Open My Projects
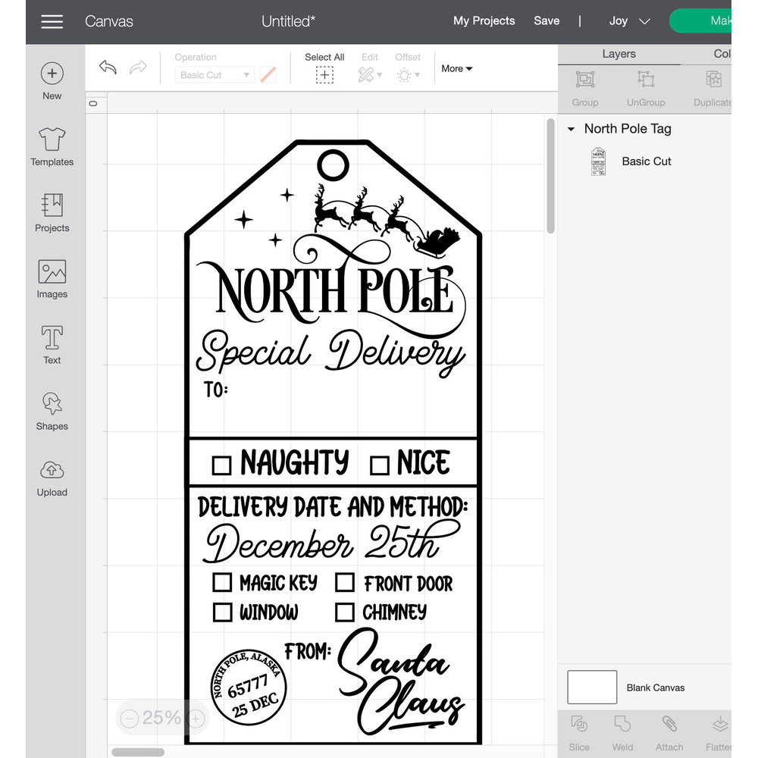 pos(484,21)
